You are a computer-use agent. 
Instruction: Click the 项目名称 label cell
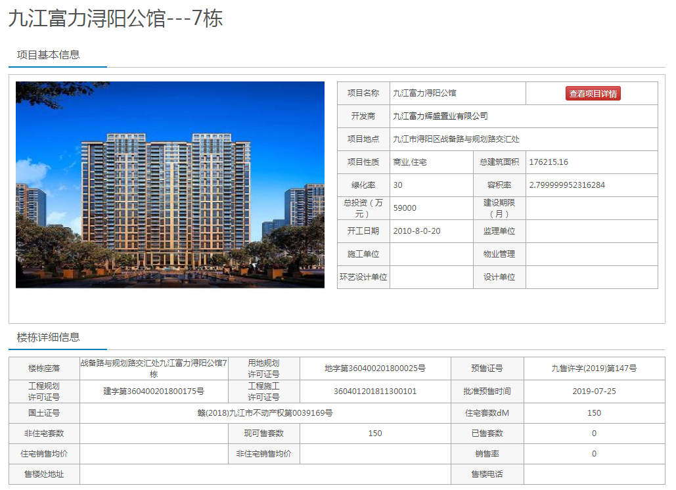(363, 93)
